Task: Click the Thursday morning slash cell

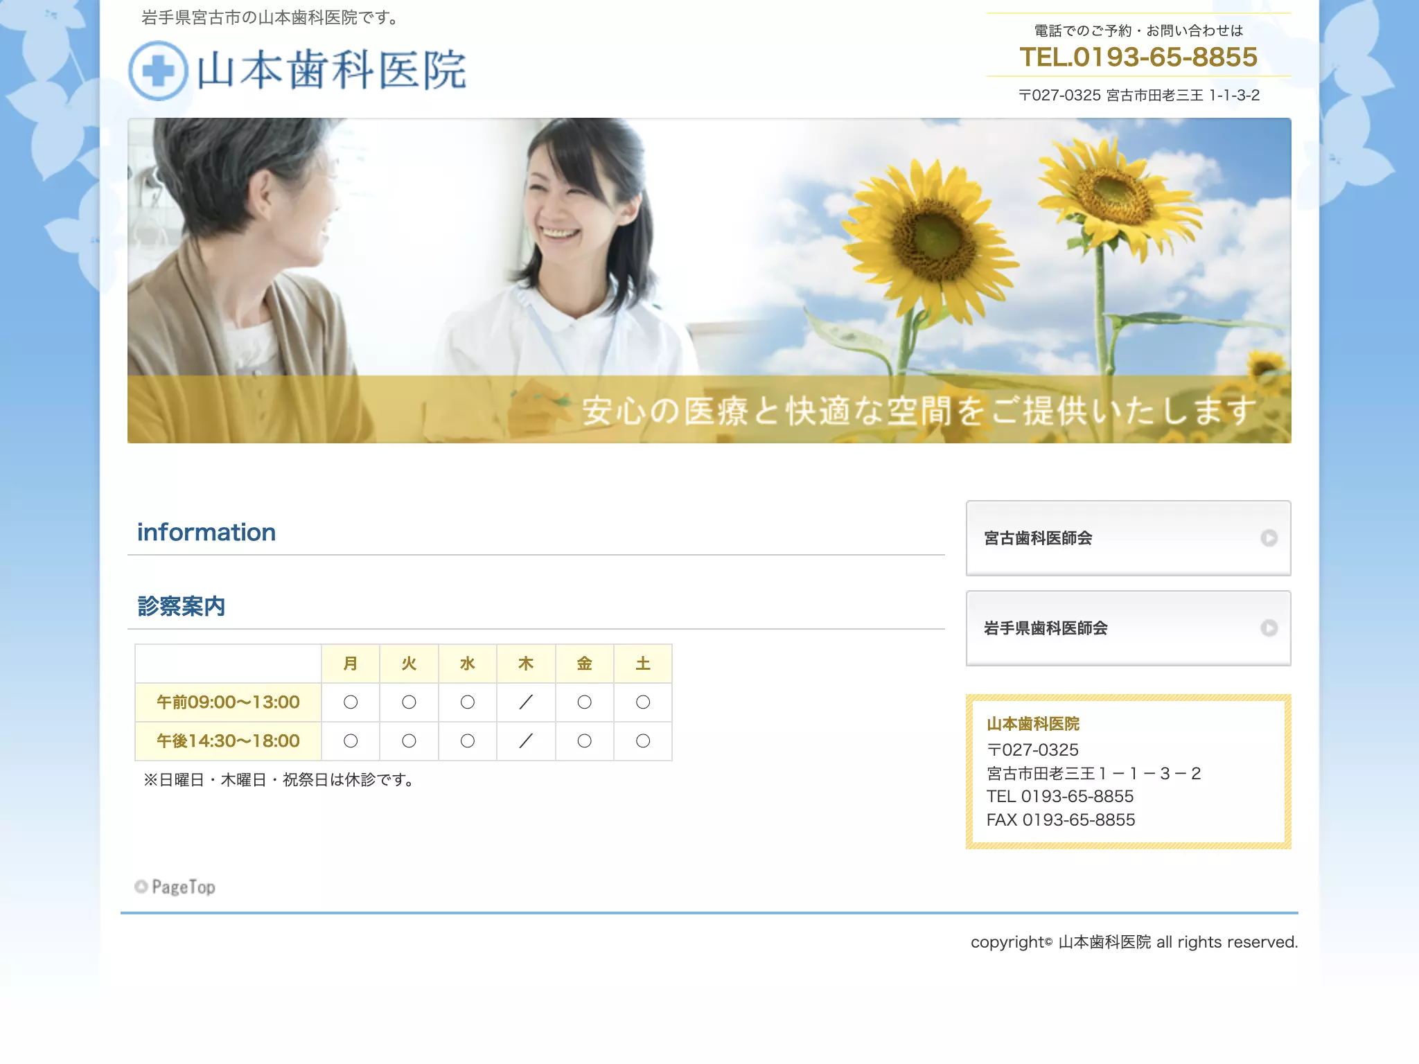Action: point(526,702)
